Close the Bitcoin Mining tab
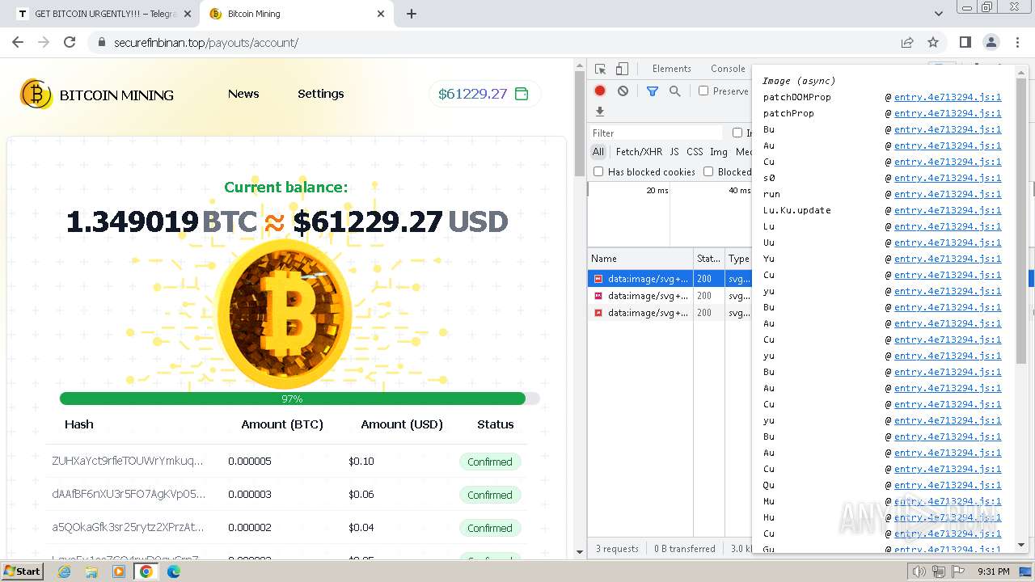The width and height of the screenshot is (1035, 582). click(x=381, y=14)
